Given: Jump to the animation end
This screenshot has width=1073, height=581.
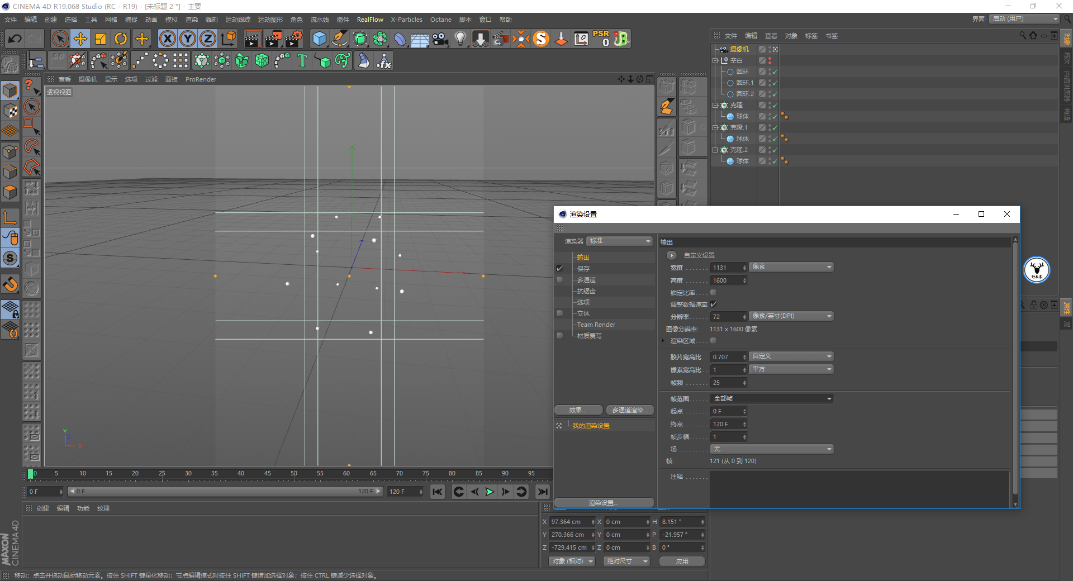Looking at the screenshot, I should [x=542, y=492].
